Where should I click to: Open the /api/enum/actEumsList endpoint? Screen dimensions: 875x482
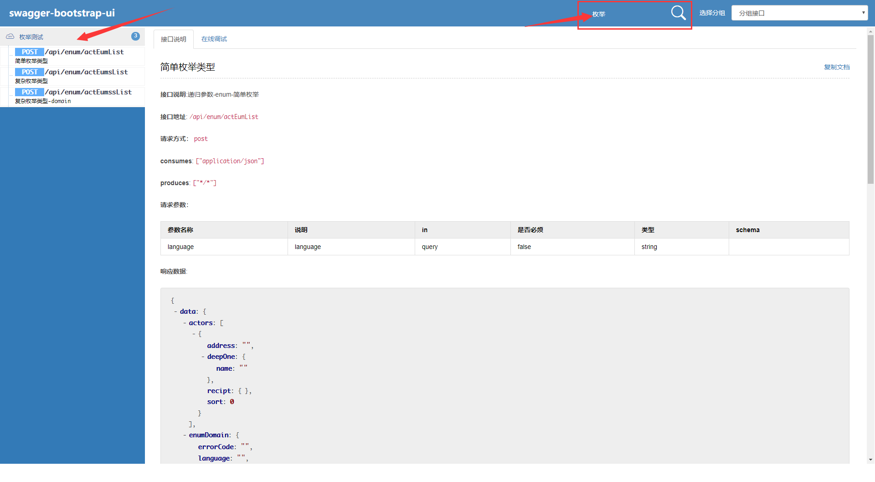(87, 72)
